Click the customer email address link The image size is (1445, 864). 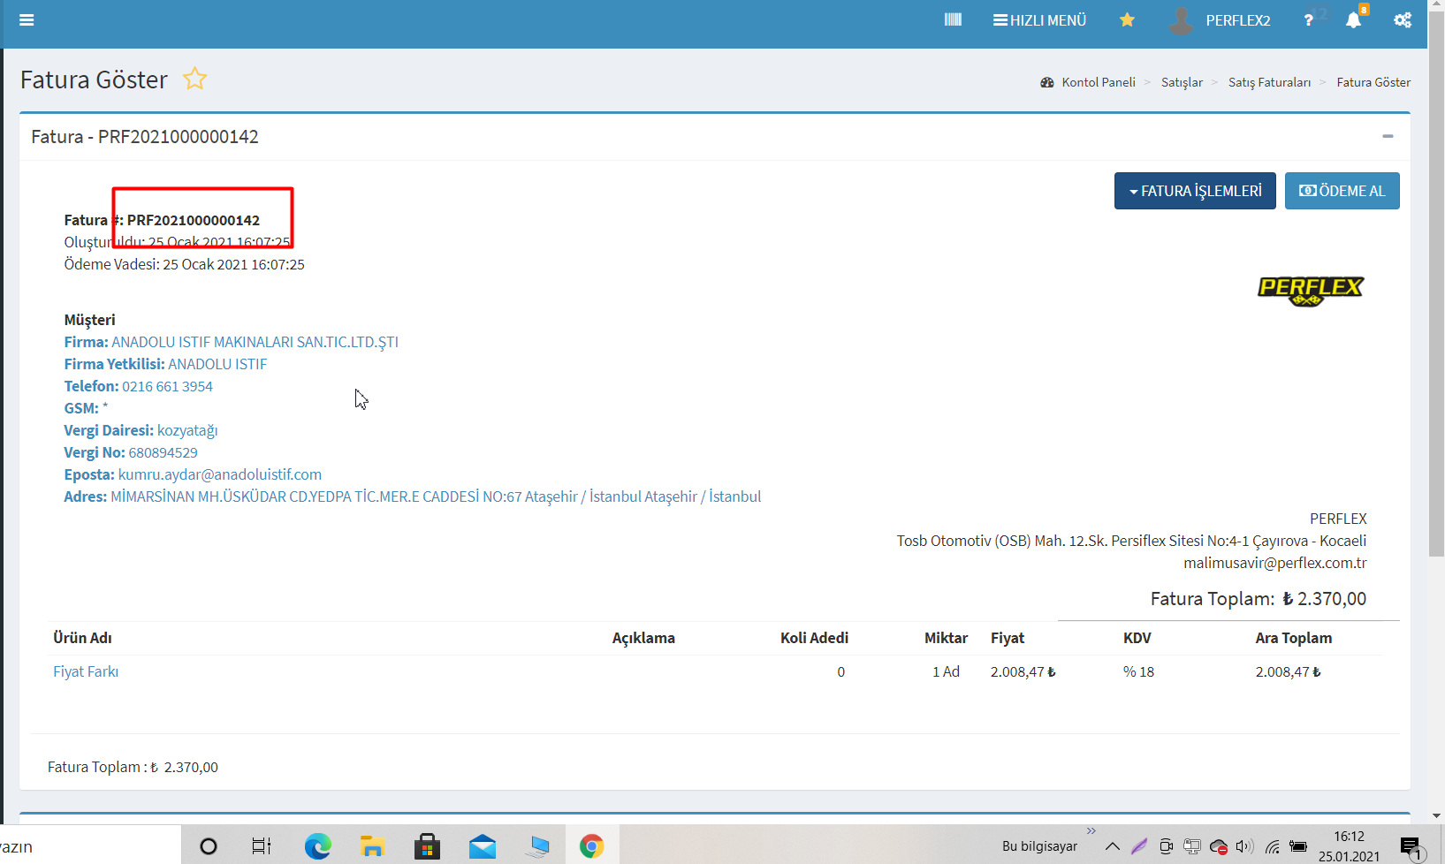[220, 474]
